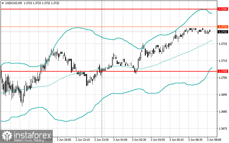Click the 1.3685 price axis value
The width and height of the screenshot is (229, 143).
pos(223,112)
